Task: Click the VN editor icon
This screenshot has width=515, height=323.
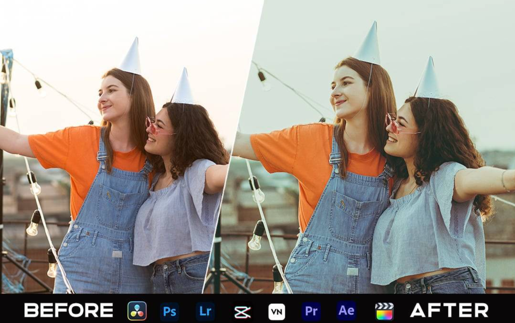Action: point(277,312)
